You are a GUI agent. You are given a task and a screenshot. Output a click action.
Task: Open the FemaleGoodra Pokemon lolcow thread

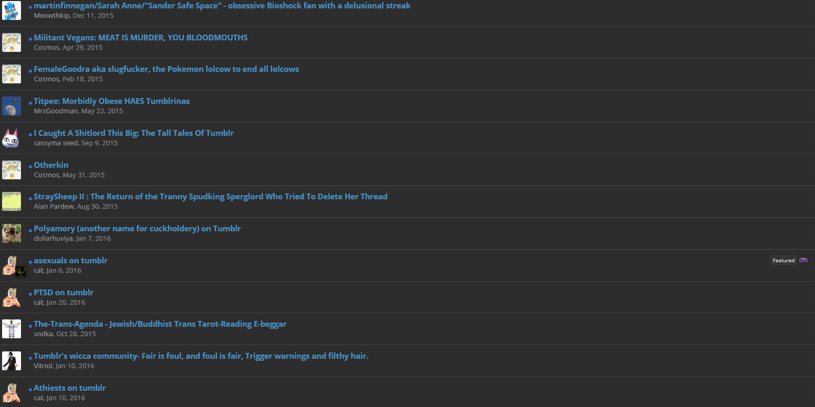point(166,69)
